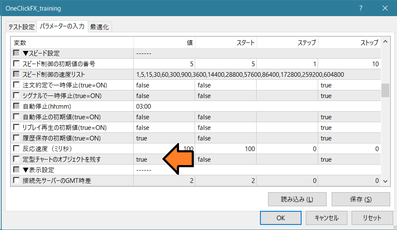Screen dimensions: 397x230
Task: Click the true value for 定型チャートのオブジェクトを残す
Action: pyautogui.click(x=142, y=160)
